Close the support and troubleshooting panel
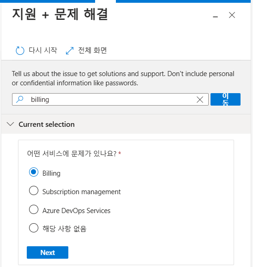 (x=232, y=15)
